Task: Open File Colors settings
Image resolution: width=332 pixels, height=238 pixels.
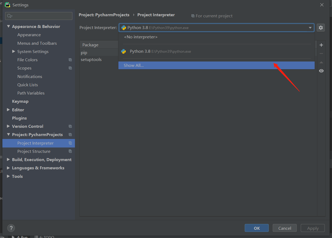Action: coord(27,60)
